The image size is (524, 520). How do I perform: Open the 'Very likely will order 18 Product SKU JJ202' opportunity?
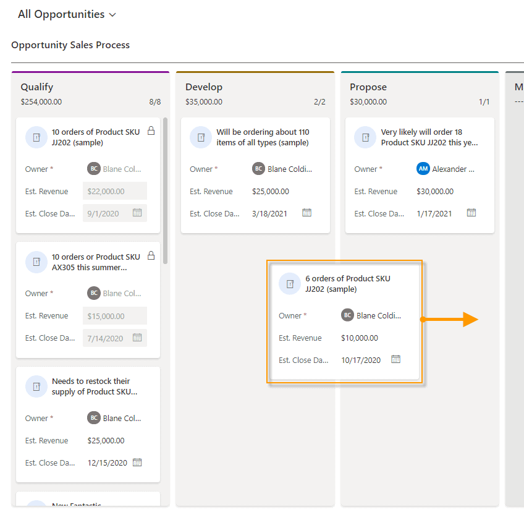point(429,137)
